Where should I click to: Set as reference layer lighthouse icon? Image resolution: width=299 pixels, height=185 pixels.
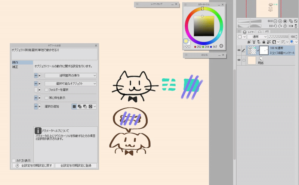(x=254, y=42)
